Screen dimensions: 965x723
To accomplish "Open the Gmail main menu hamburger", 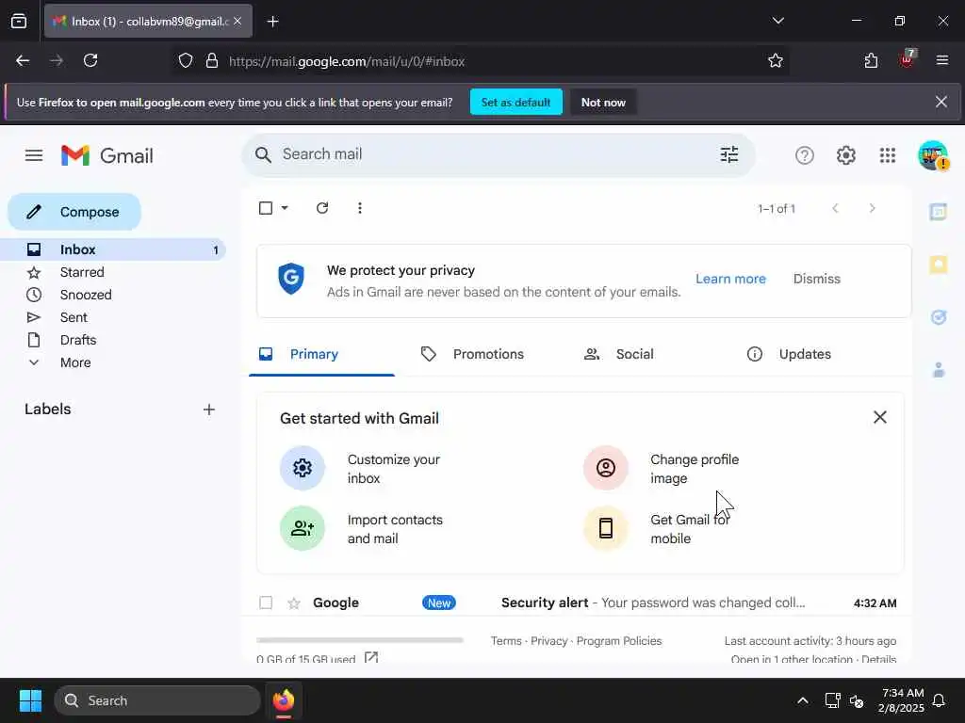I will point(34,155).
